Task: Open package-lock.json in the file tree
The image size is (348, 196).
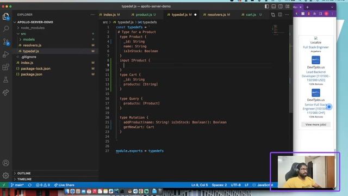Action: 35,69
